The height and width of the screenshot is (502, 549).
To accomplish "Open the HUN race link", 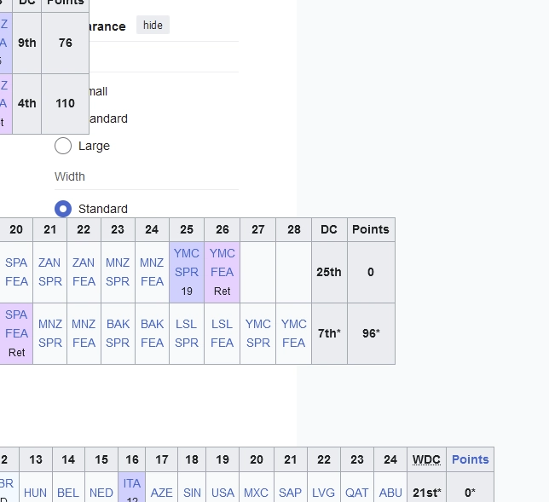I will tap(36, 493).
